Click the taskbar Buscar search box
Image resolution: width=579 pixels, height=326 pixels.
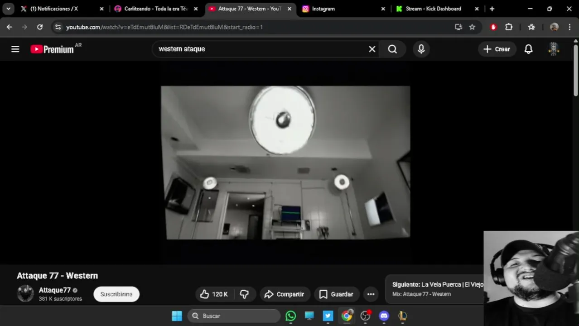234,316
